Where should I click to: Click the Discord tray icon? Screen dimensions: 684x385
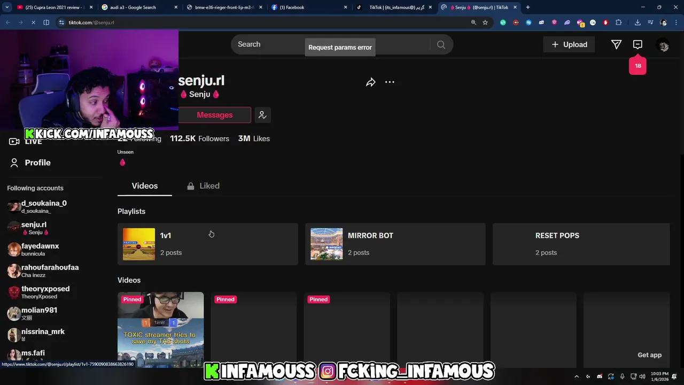(x=600, y=376)
